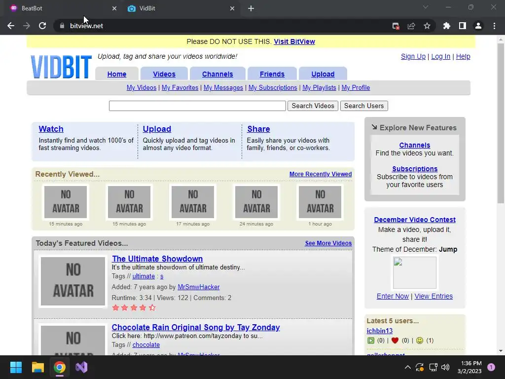Show hidden tray icons chevron
The image size is (505, 379).
tap(407, 367)
